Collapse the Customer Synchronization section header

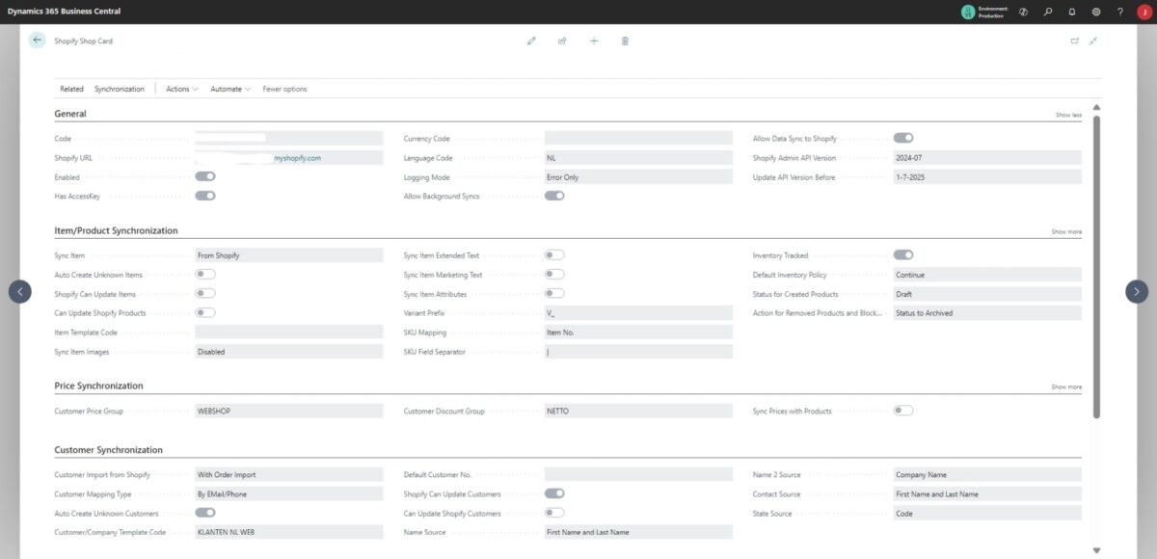[x=108, y=450]
